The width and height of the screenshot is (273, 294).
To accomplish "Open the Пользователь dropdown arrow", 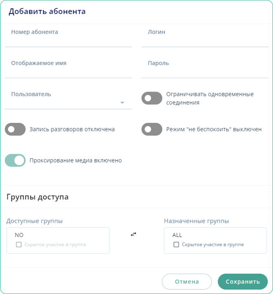I will click(x=122, y=103).
